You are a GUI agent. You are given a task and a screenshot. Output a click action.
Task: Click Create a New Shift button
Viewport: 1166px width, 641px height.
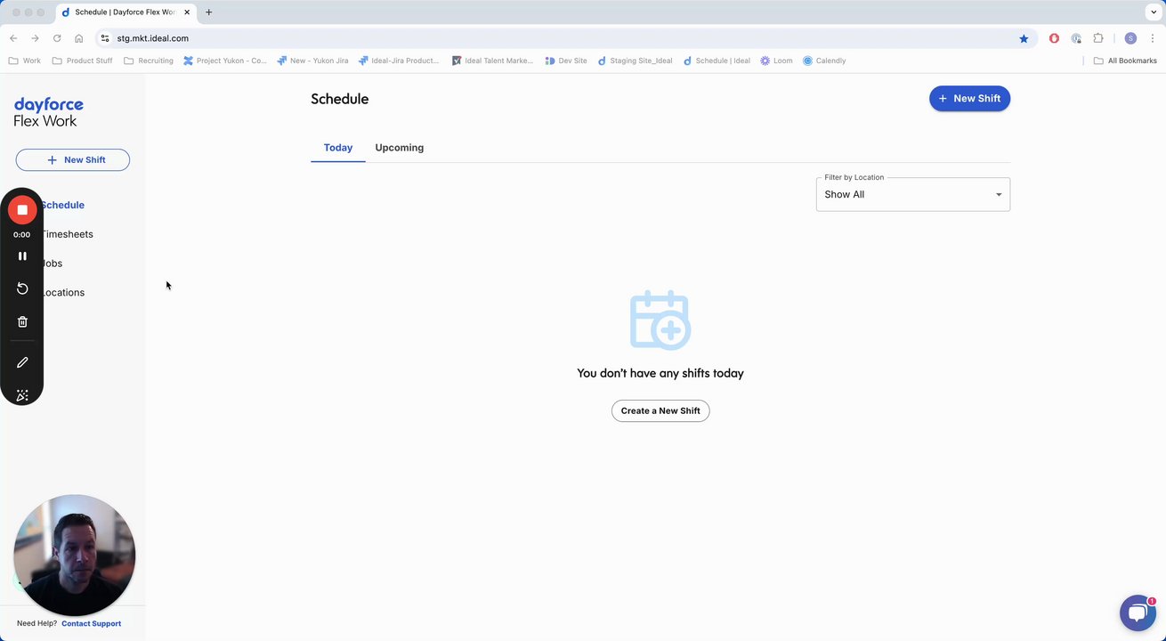tap(660, 410)
